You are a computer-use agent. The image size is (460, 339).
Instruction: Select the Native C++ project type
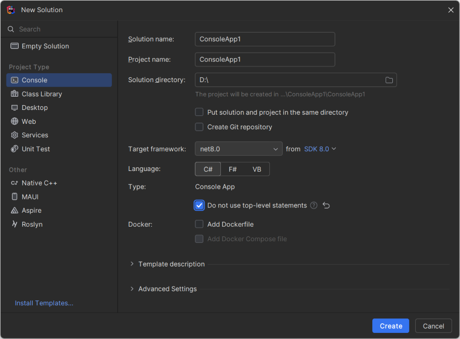(x=39, y=183)
